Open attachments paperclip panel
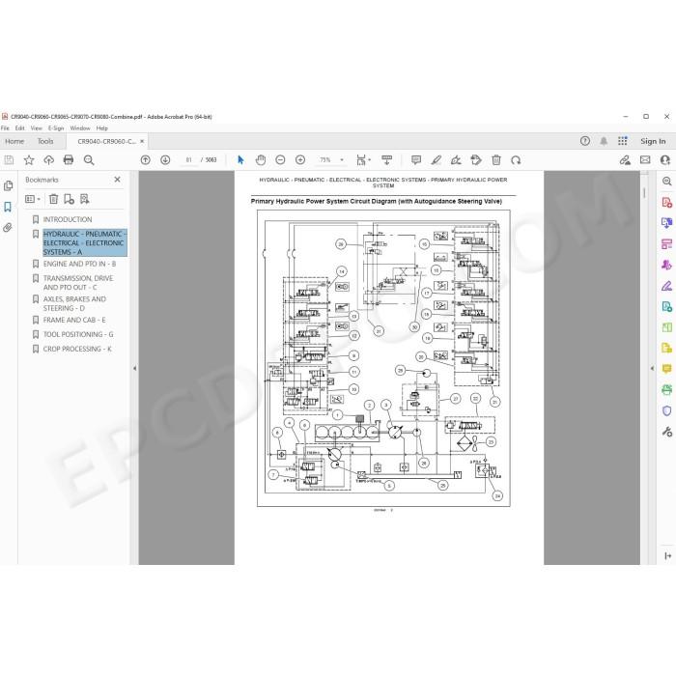Screen dimensions: 676x676 (8, 228)
